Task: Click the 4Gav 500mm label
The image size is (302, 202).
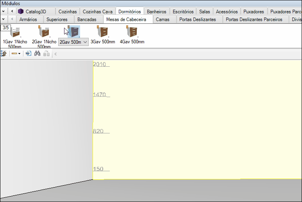Action: [x=132, y=42]
